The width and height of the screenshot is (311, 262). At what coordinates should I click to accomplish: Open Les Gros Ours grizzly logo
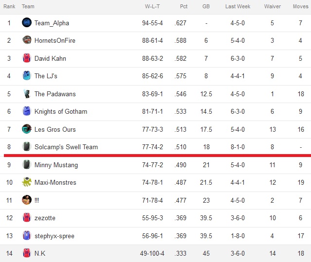[27, 129]
